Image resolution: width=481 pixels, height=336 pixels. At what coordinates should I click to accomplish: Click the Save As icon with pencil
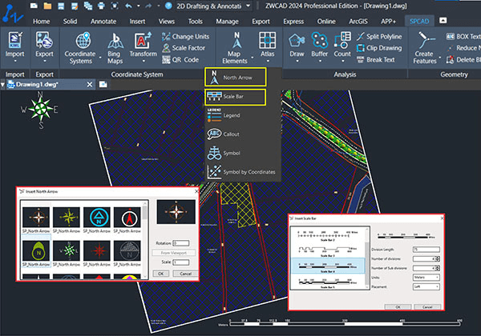tap(75, 6)
